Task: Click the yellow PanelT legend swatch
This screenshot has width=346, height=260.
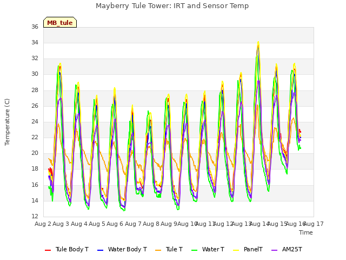Action: (x=236, y=250)
